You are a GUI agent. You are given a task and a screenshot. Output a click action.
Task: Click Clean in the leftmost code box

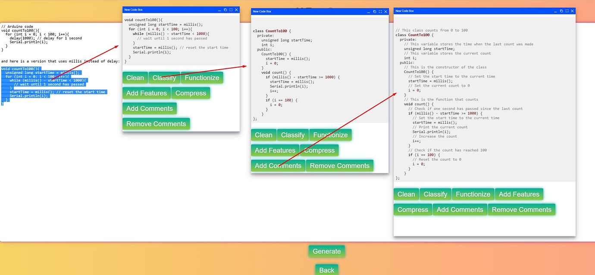[135, 78]
